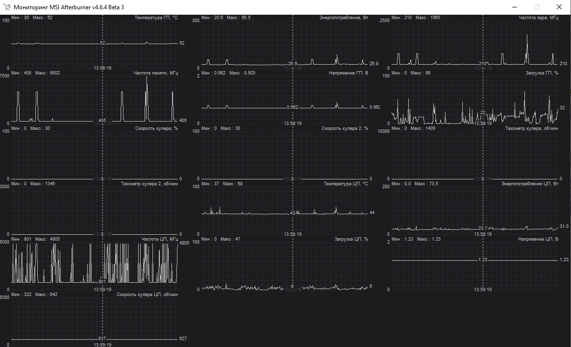571x347 pixels.
Task: Select the Напряжение ГП voltage graph
Action: (285, 98)
